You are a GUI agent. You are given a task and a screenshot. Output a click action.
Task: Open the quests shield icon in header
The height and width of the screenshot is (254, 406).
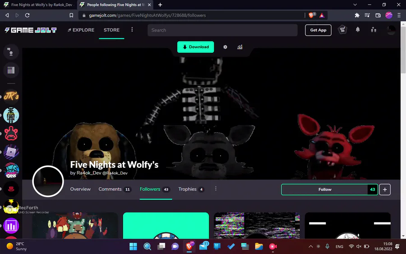tap(342, 29)
